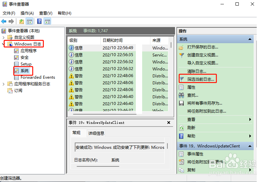This screenshot has height=182, width=272.
Task: Sort by the 来源 column header
Action: tap(159, 41)
